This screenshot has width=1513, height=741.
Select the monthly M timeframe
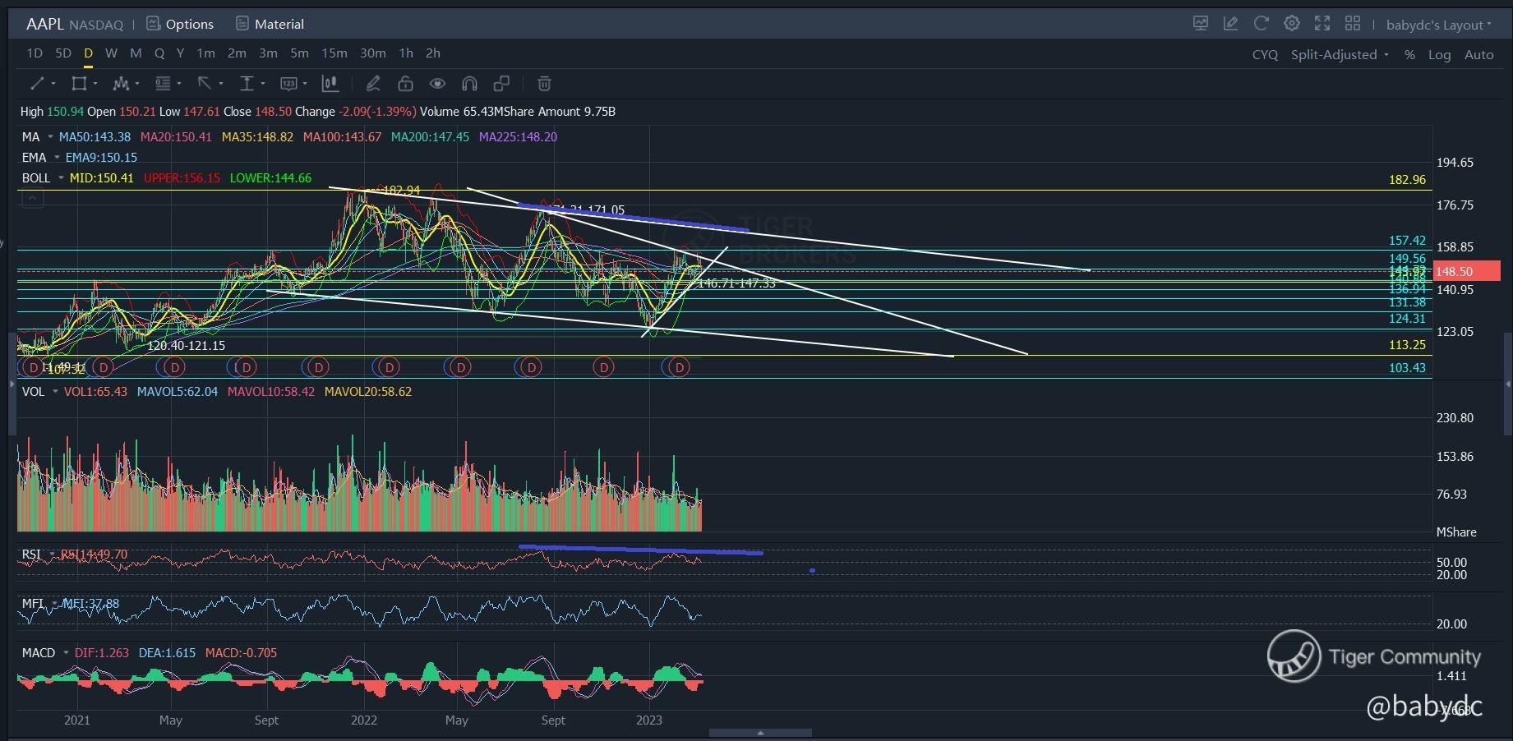pyautogui.click(x=136, y=53)
